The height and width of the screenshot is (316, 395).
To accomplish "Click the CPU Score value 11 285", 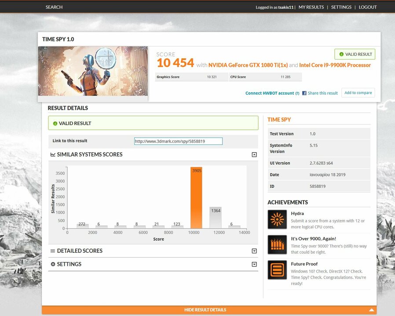I will [285, 77].
